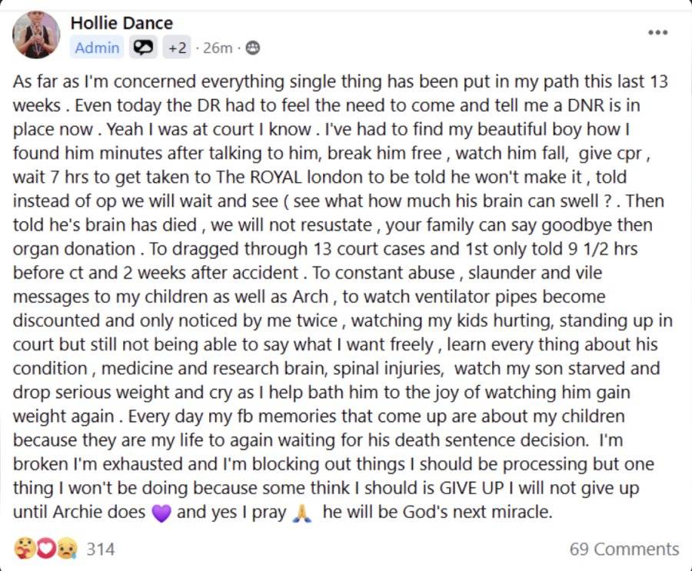
Task: Open the 26m post timestamp link
Action: coord(218,47)
